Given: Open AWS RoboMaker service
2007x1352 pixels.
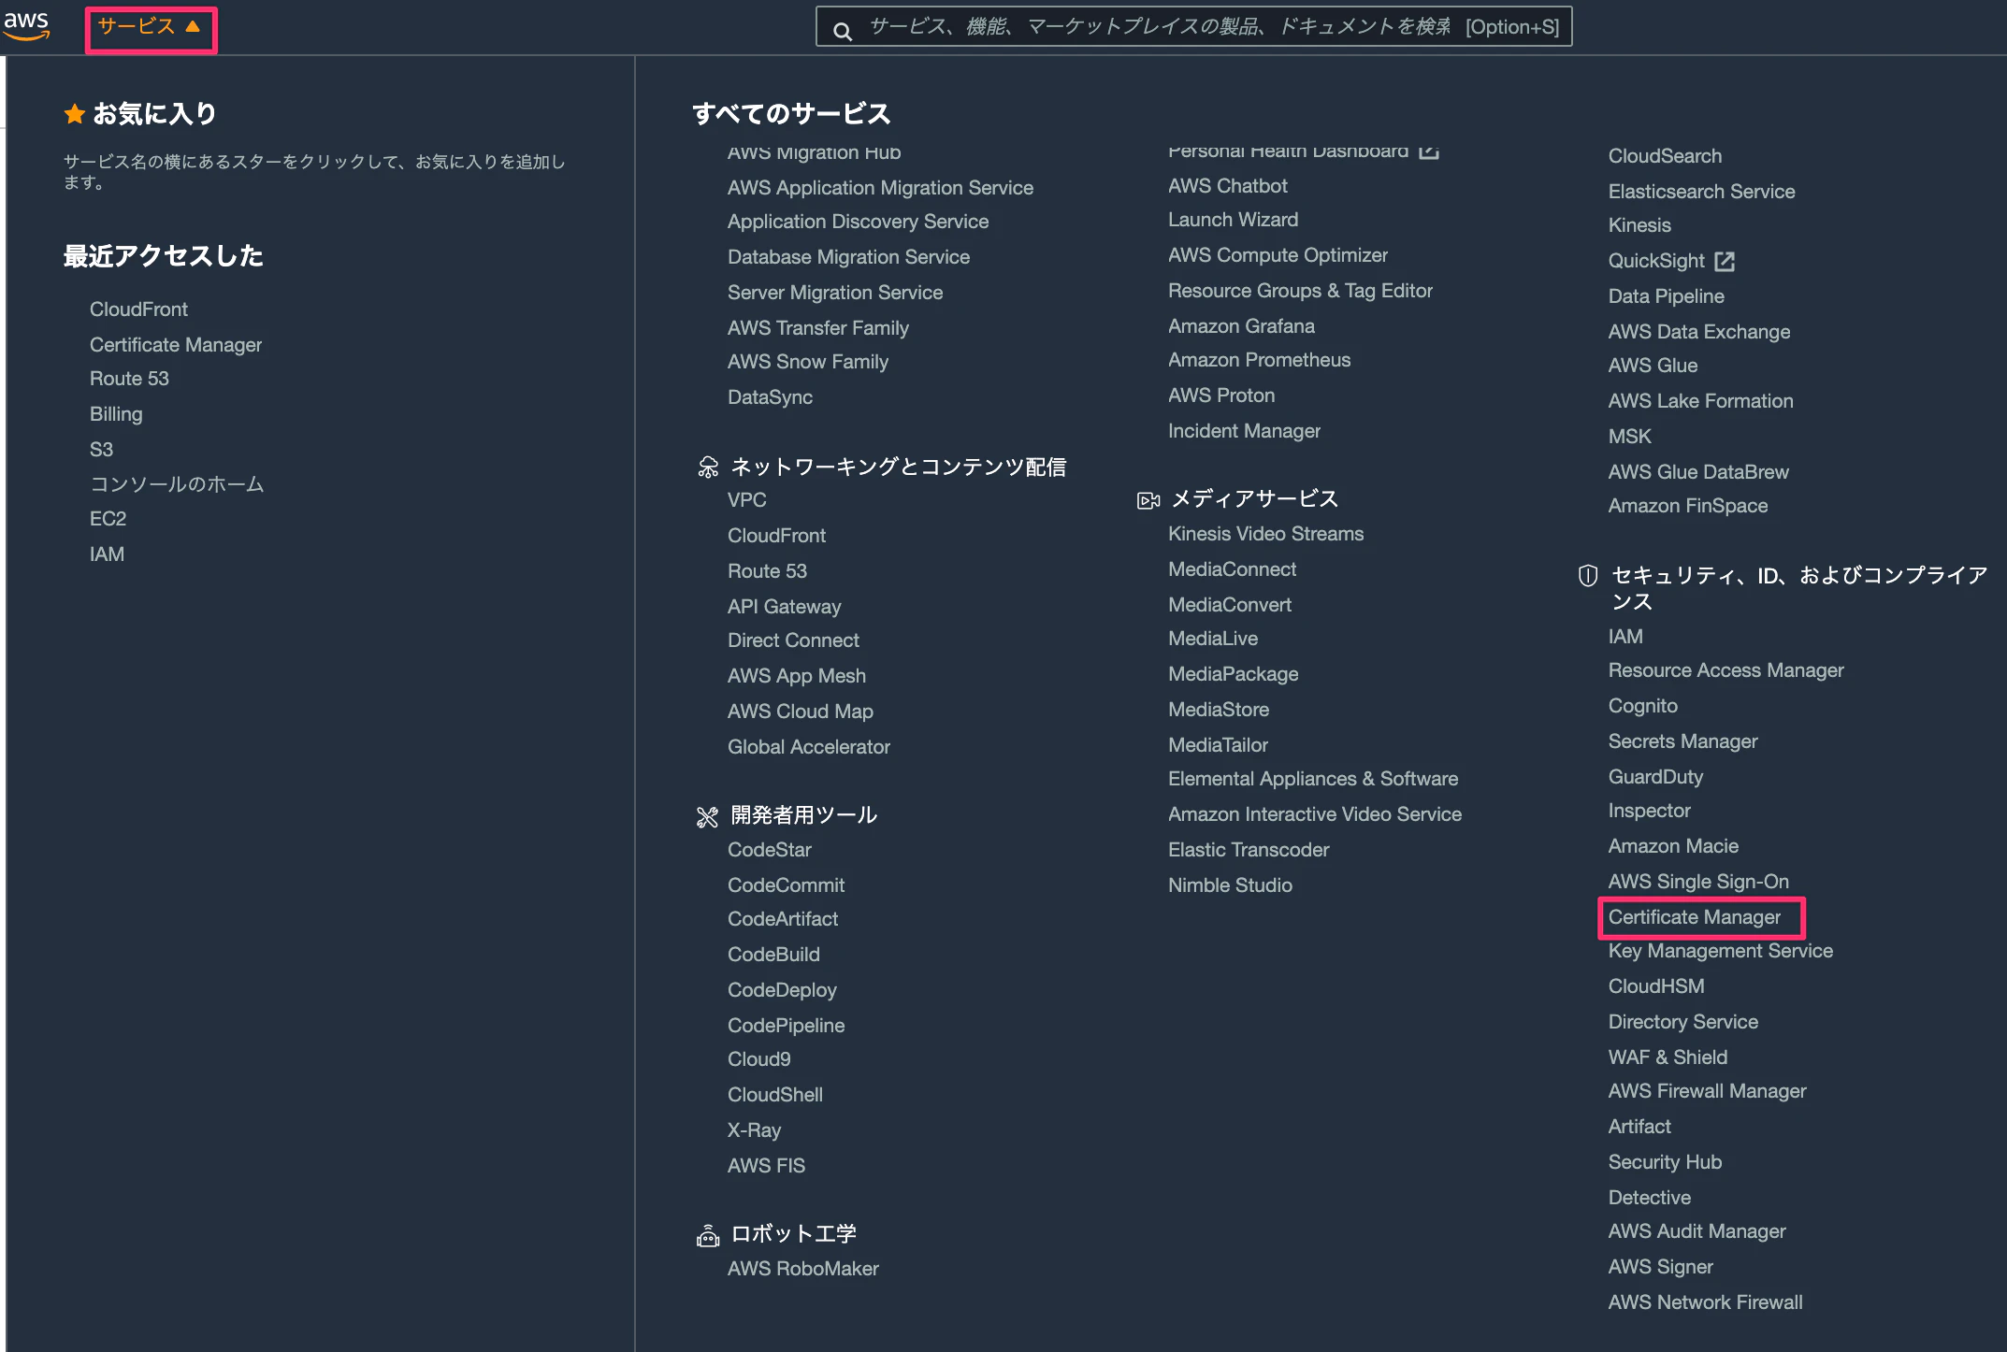Looking at the screenshot, I should pos(802,1269).
